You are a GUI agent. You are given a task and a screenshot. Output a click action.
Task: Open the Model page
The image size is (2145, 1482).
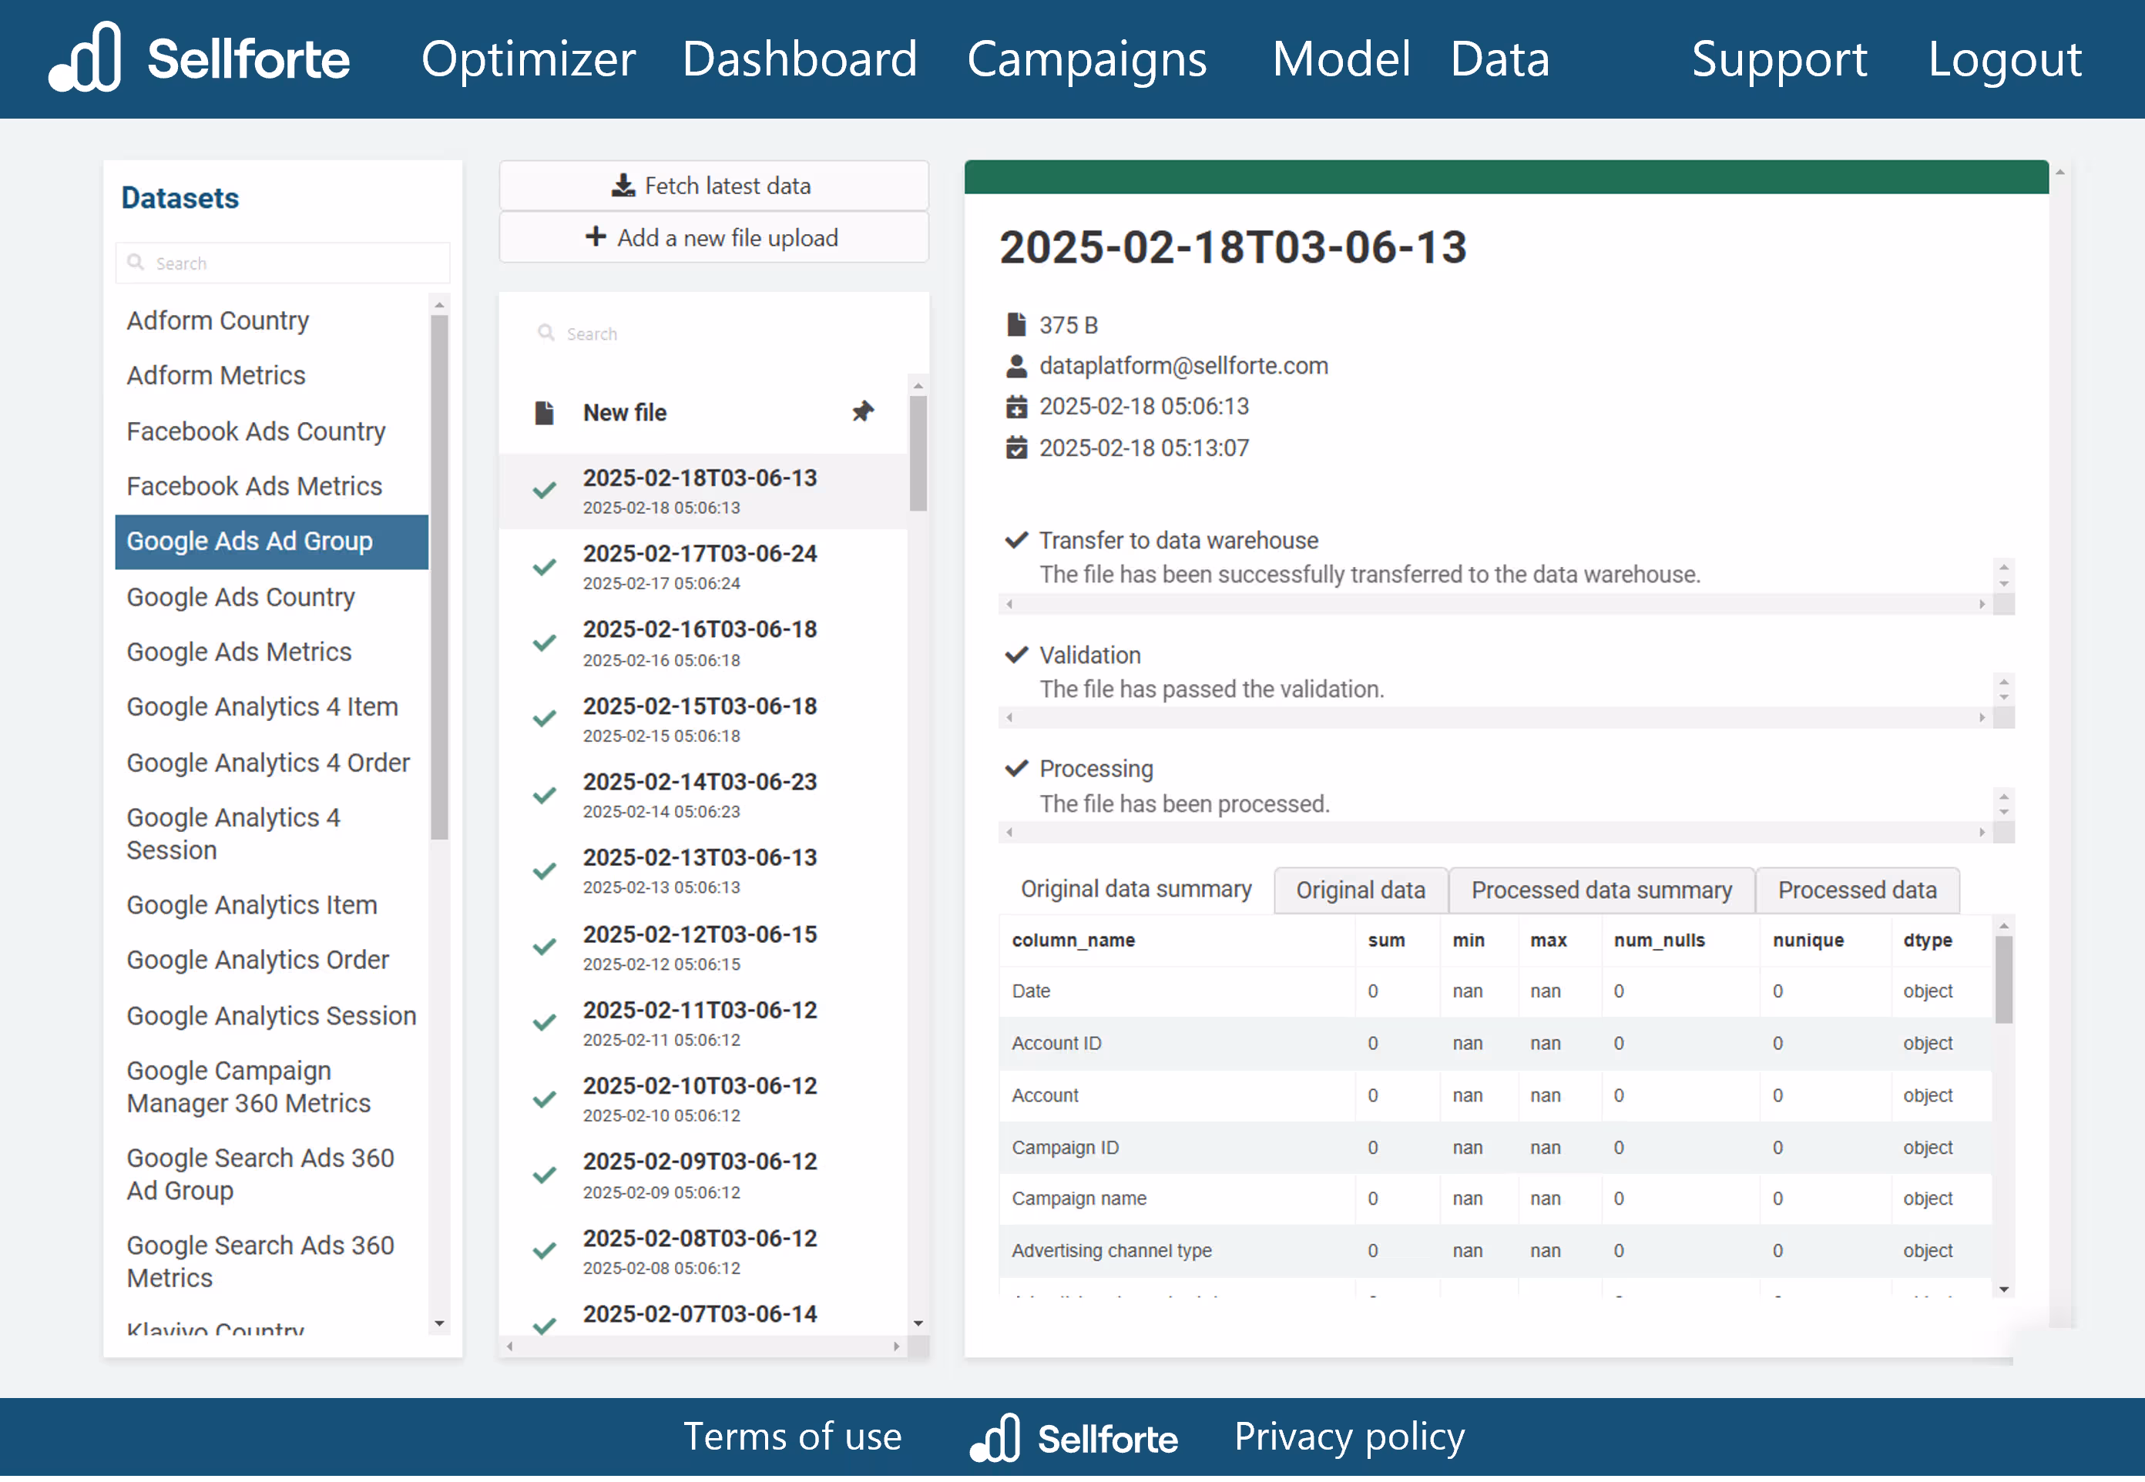click(1341, 59)
